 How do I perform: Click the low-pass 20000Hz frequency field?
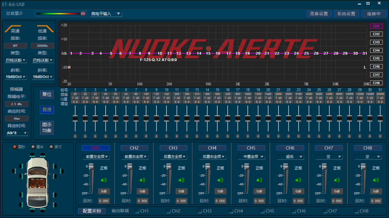tap(43, 45)
